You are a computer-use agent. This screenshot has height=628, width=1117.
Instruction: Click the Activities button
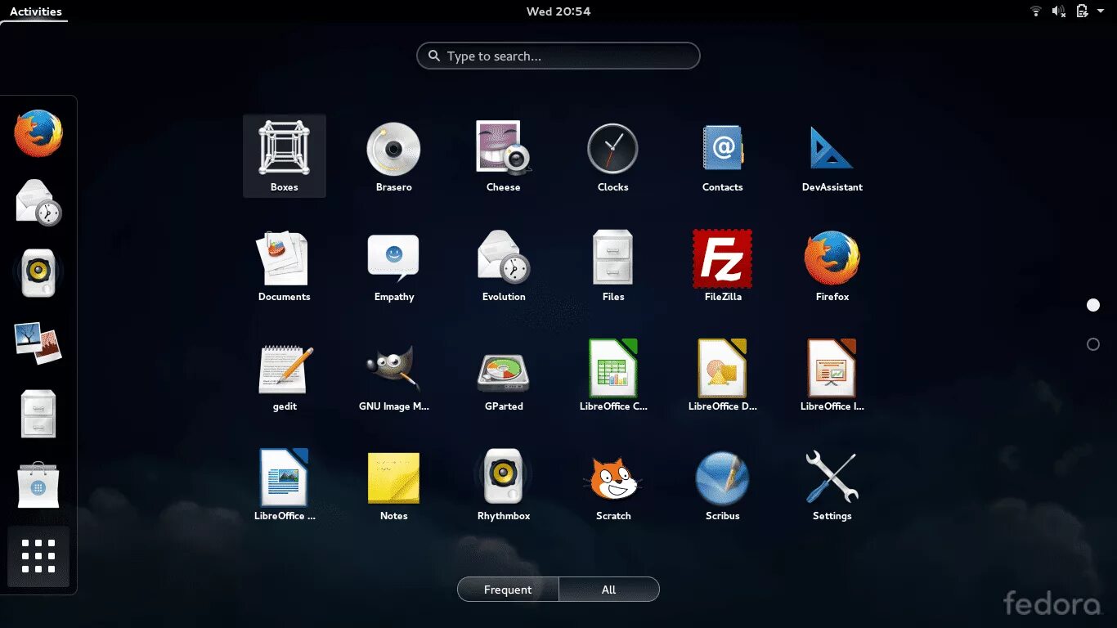tap(35, 11)
